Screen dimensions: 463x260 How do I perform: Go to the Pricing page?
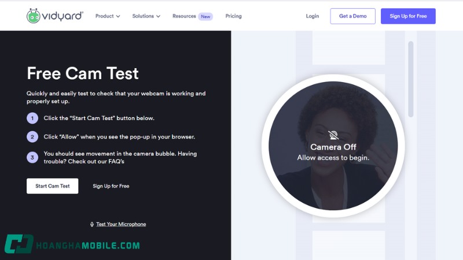pos(233,16)
